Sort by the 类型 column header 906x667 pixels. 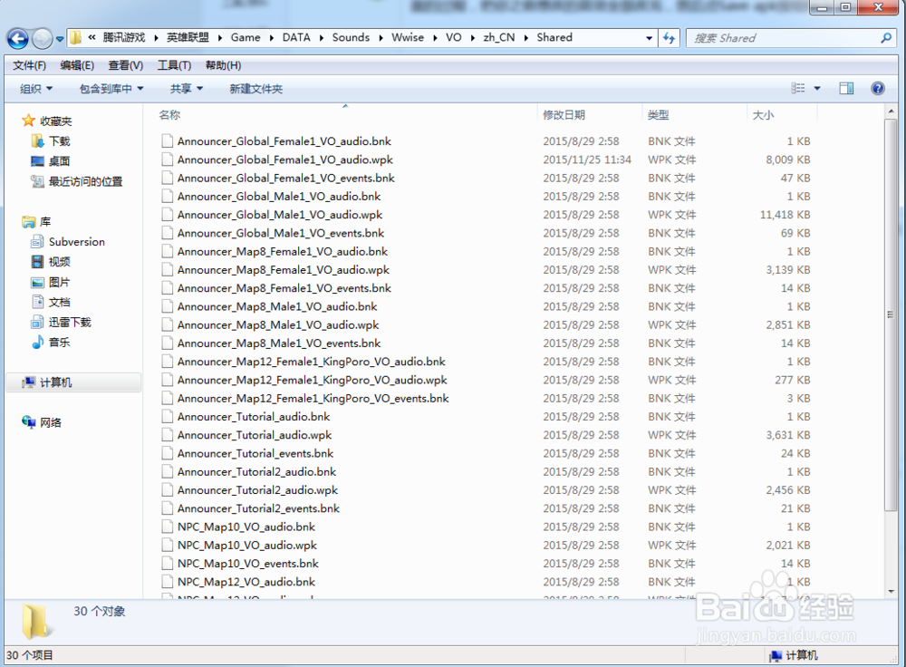pyautogui.click(x=658, y=114)
